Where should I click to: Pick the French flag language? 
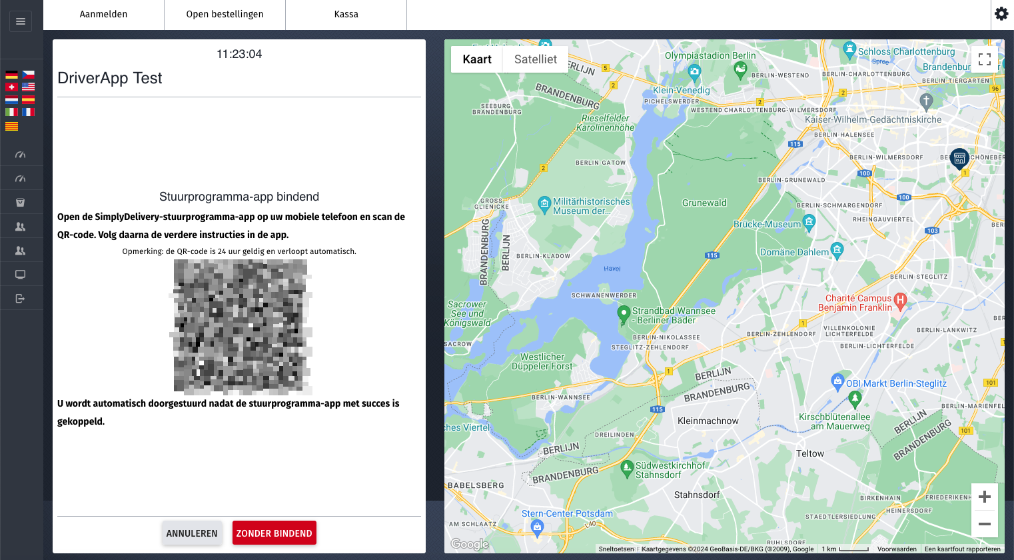(28, 112)
